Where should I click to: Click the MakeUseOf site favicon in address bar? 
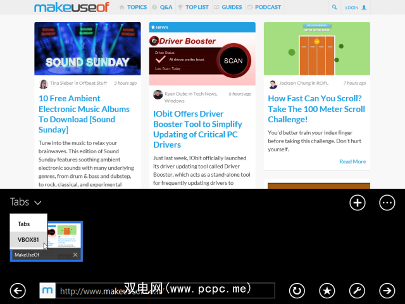point(47,291)
